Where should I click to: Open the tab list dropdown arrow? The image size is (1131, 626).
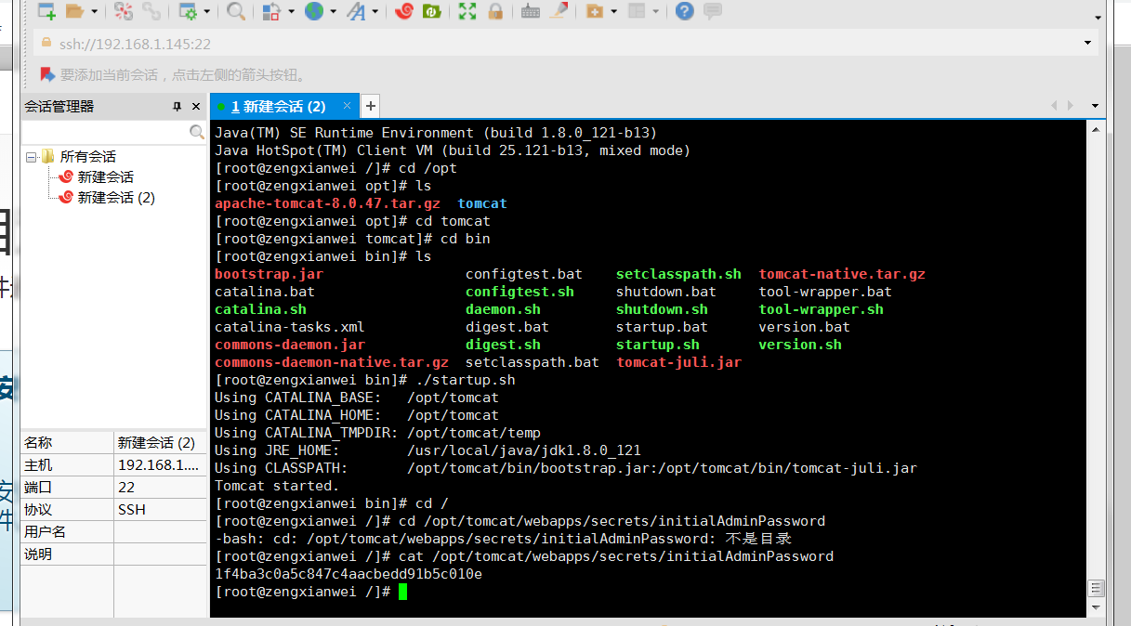pyautogui.click(x=1095, y=106)
